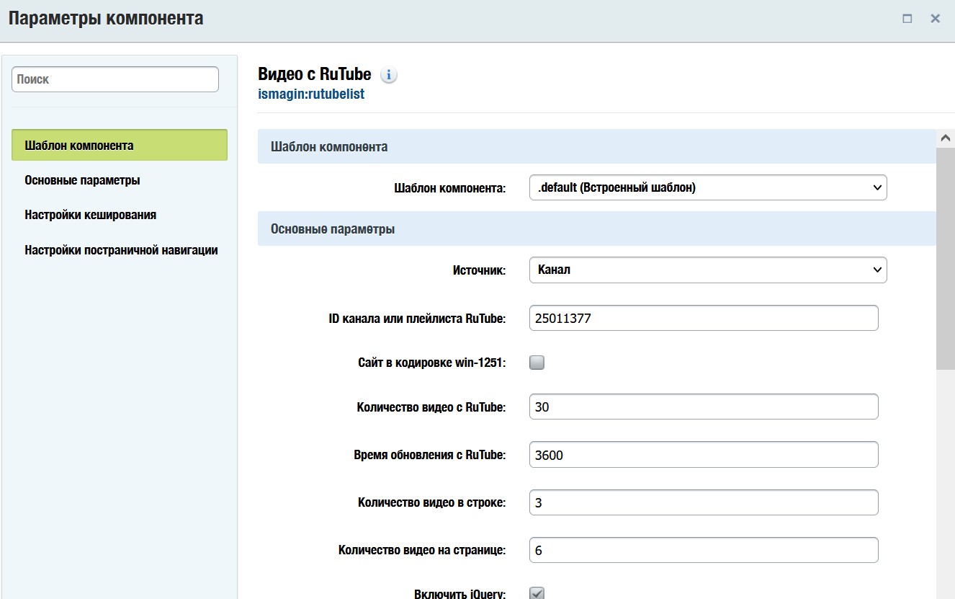Select Шаблон компонента in the left sidebar
The height and width of the screenshot is (599, 955).
(120, 145)
